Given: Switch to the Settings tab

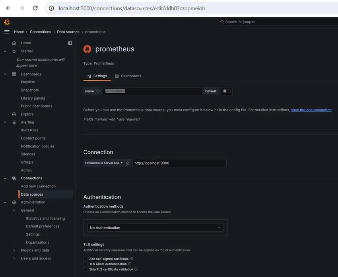Looking at the screenshot, I should (x=97, y=76).
